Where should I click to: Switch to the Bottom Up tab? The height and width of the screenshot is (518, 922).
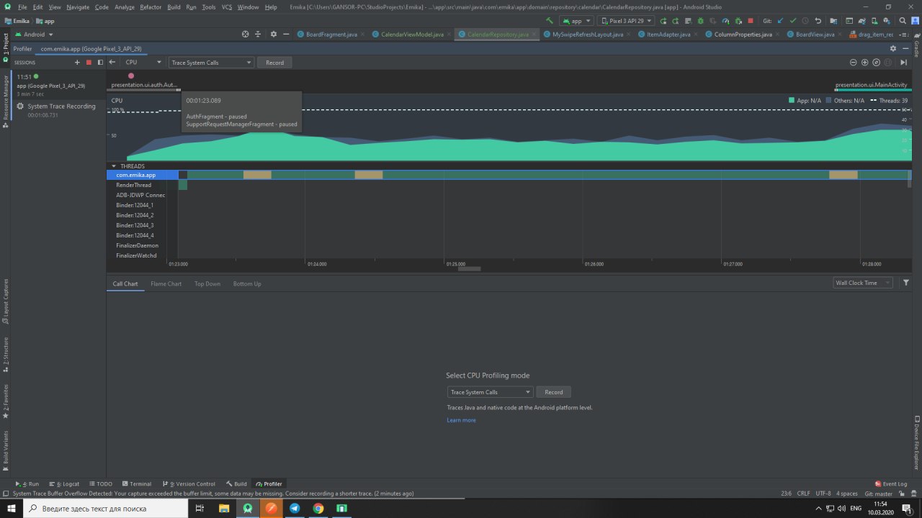click(x=247, y=283)
